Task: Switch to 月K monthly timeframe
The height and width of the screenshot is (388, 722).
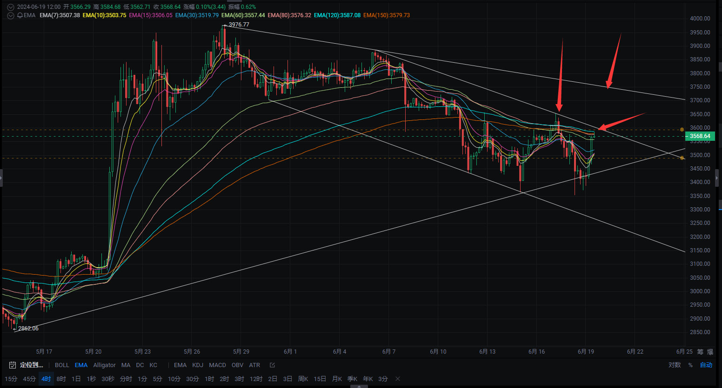Action: point(337,379)
